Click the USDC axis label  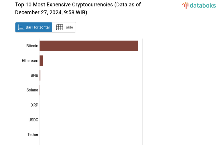pyautogui.click(x=33, y=120)
